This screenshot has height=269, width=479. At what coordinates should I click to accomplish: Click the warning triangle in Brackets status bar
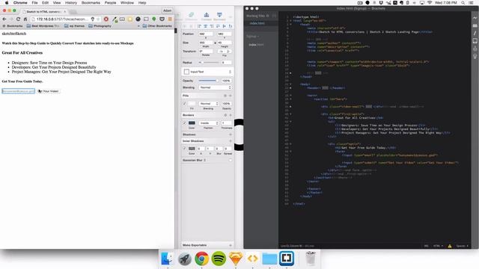pyautogui.click(x=450, y=246)
